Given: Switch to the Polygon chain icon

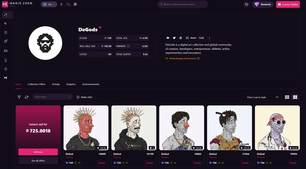Looking at the screenshot, I should point(68,4).
